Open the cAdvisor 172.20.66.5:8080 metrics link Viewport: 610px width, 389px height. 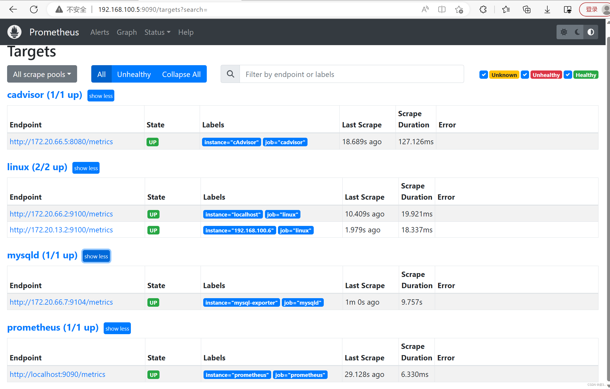coord(61,142)
